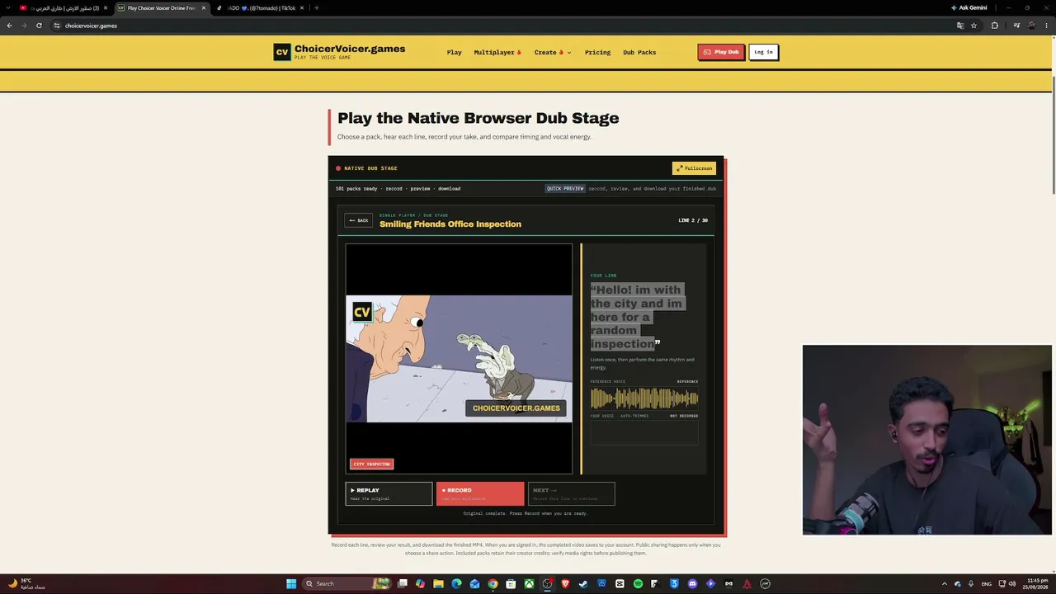Click the Smiling Friends Office Inspection title

point(450,224)
